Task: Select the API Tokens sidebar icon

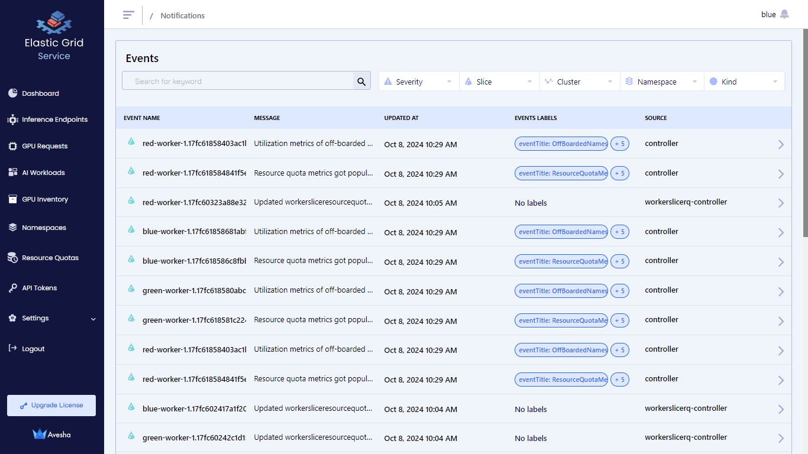Action: pos(12,288)
